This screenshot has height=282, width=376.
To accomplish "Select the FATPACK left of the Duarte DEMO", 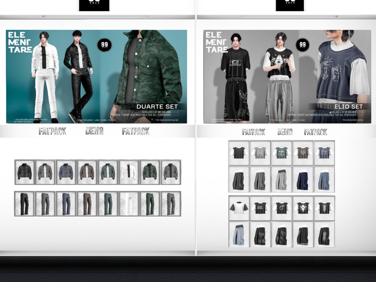I will tap(53, 131).
